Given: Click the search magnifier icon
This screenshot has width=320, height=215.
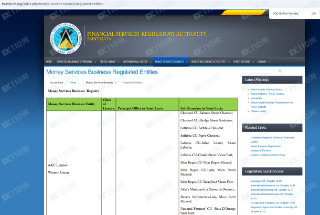Looking at the screenshot, I should [x=281, y=71].
